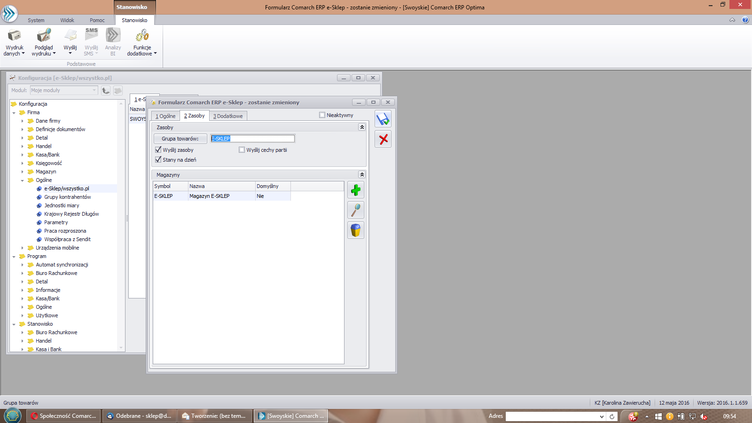This screenshot has width=752, height=423.
Task: Delete warehouse using the trash bin icon
Action: point(356,230)
